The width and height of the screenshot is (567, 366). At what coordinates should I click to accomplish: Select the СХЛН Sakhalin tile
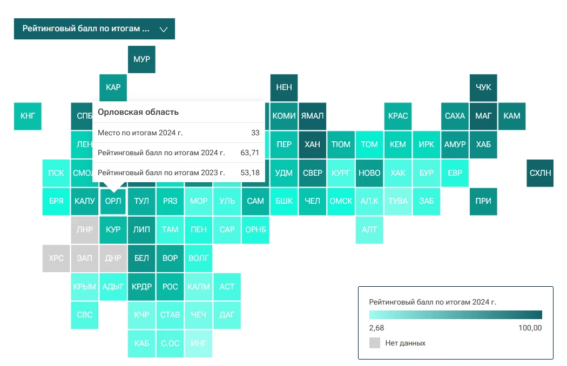pyautogui.click(x=540, y=173)
